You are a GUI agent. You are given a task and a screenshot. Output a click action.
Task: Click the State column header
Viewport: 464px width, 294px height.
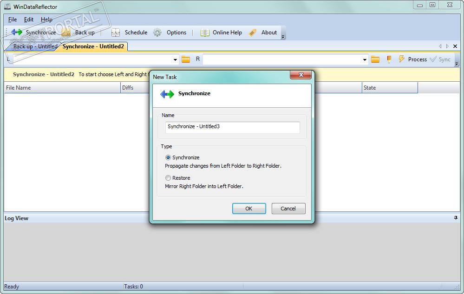[x=390, y=88]
